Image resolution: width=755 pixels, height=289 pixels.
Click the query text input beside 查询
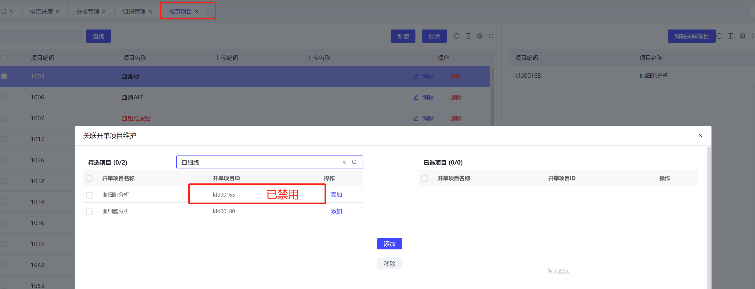tap(41, 36)
